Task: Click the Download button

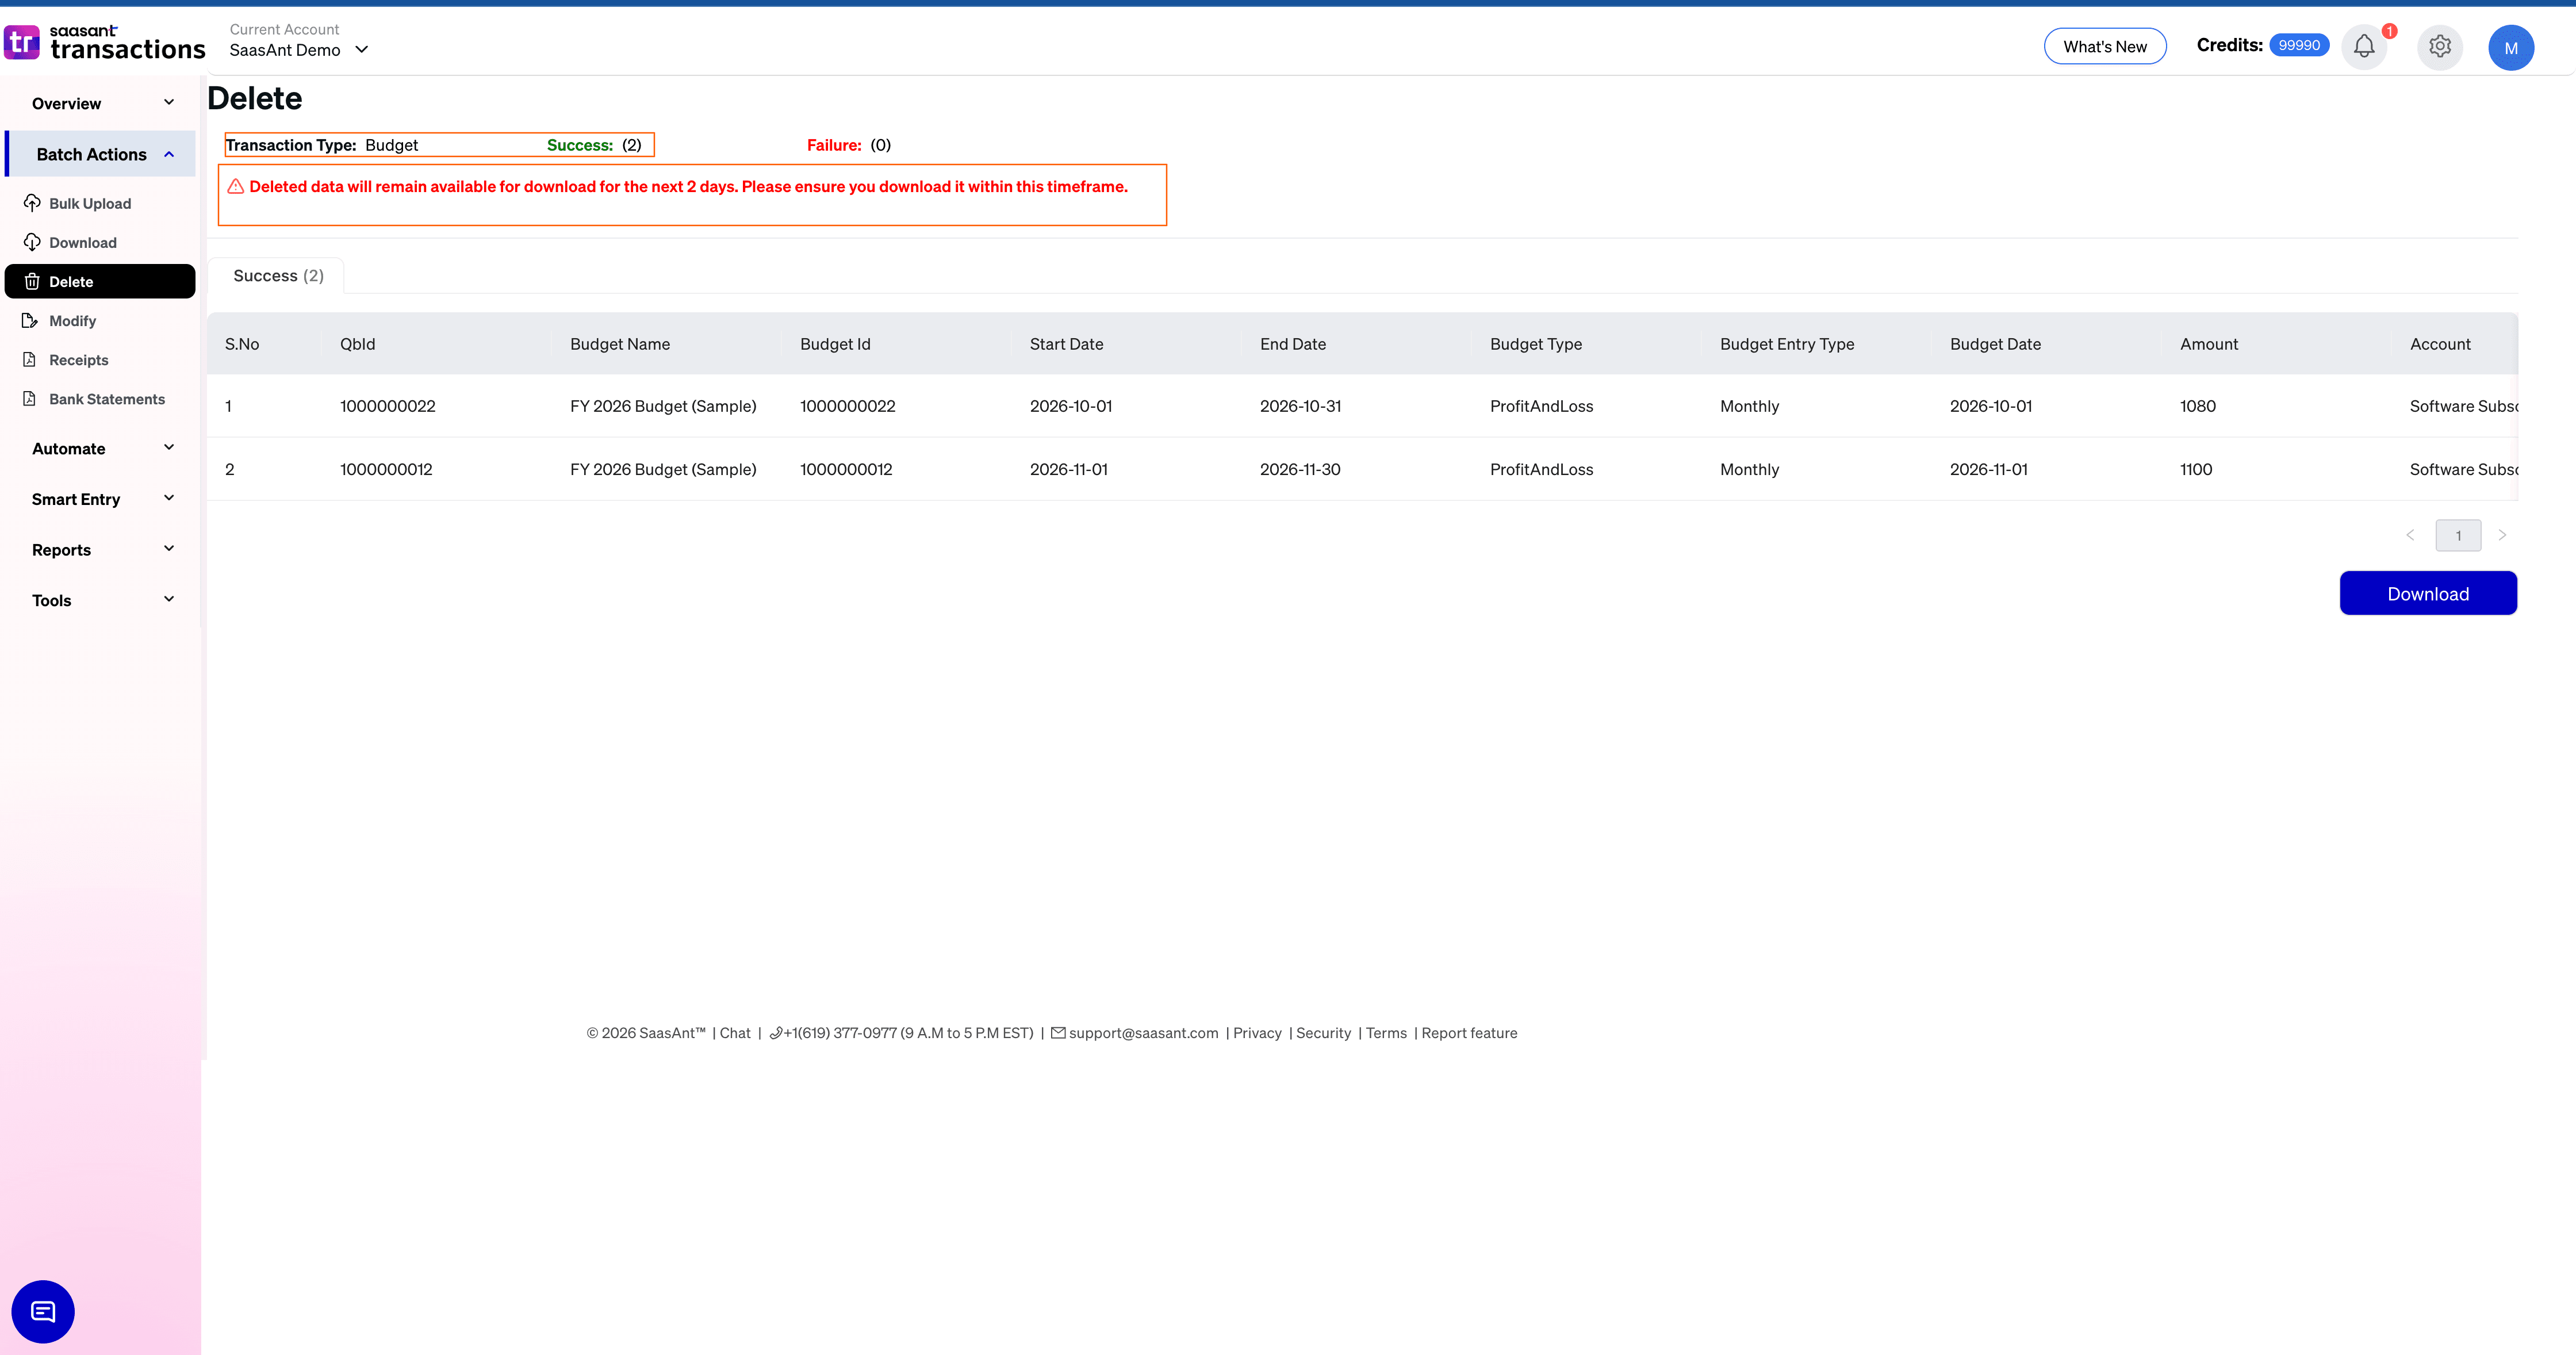Action: point(2428,593)
